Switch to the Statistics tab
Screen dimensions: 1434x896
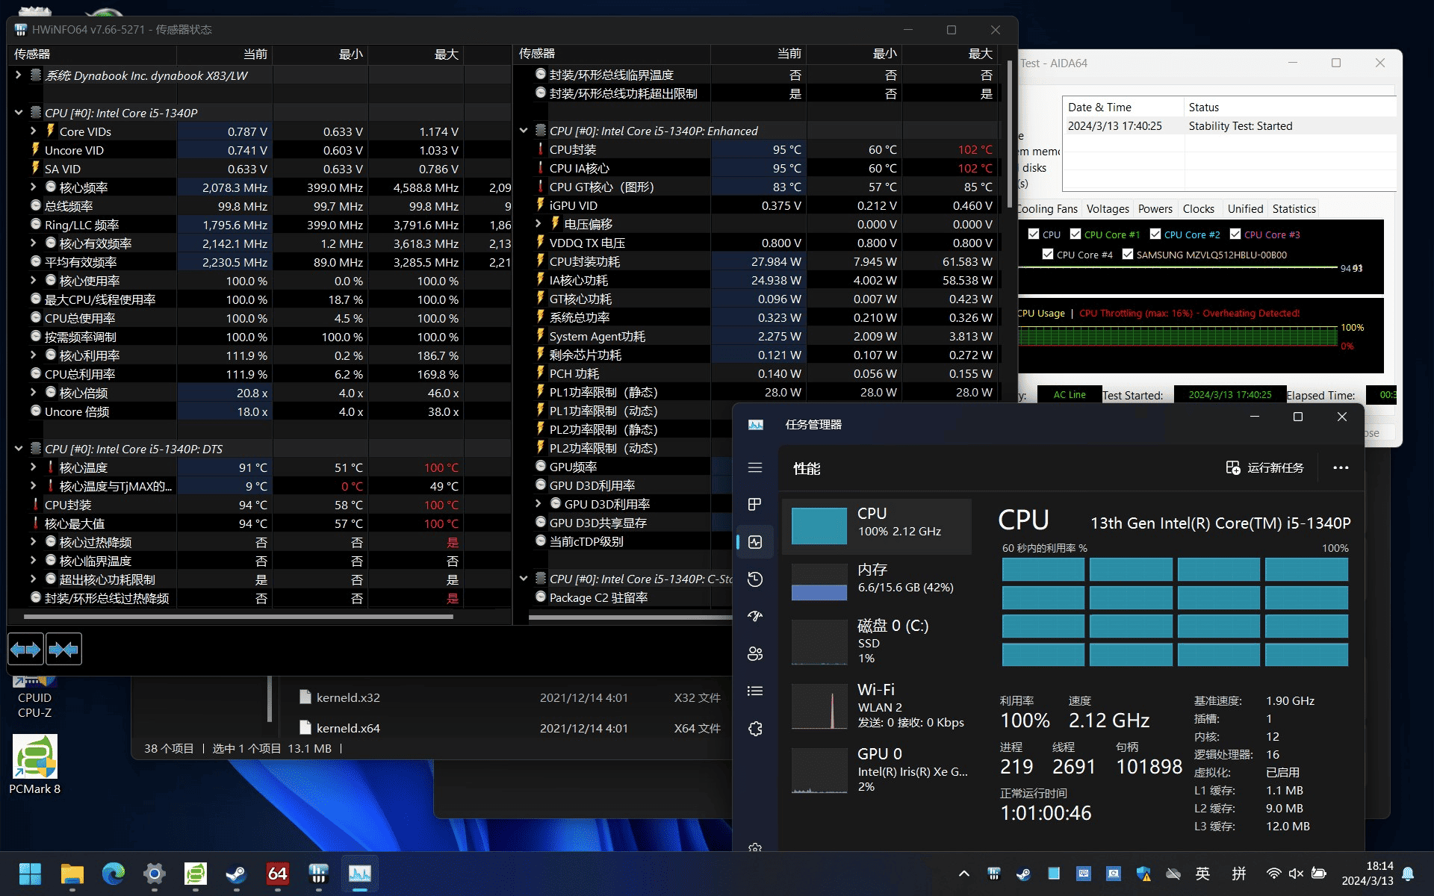coord(1294,209)
